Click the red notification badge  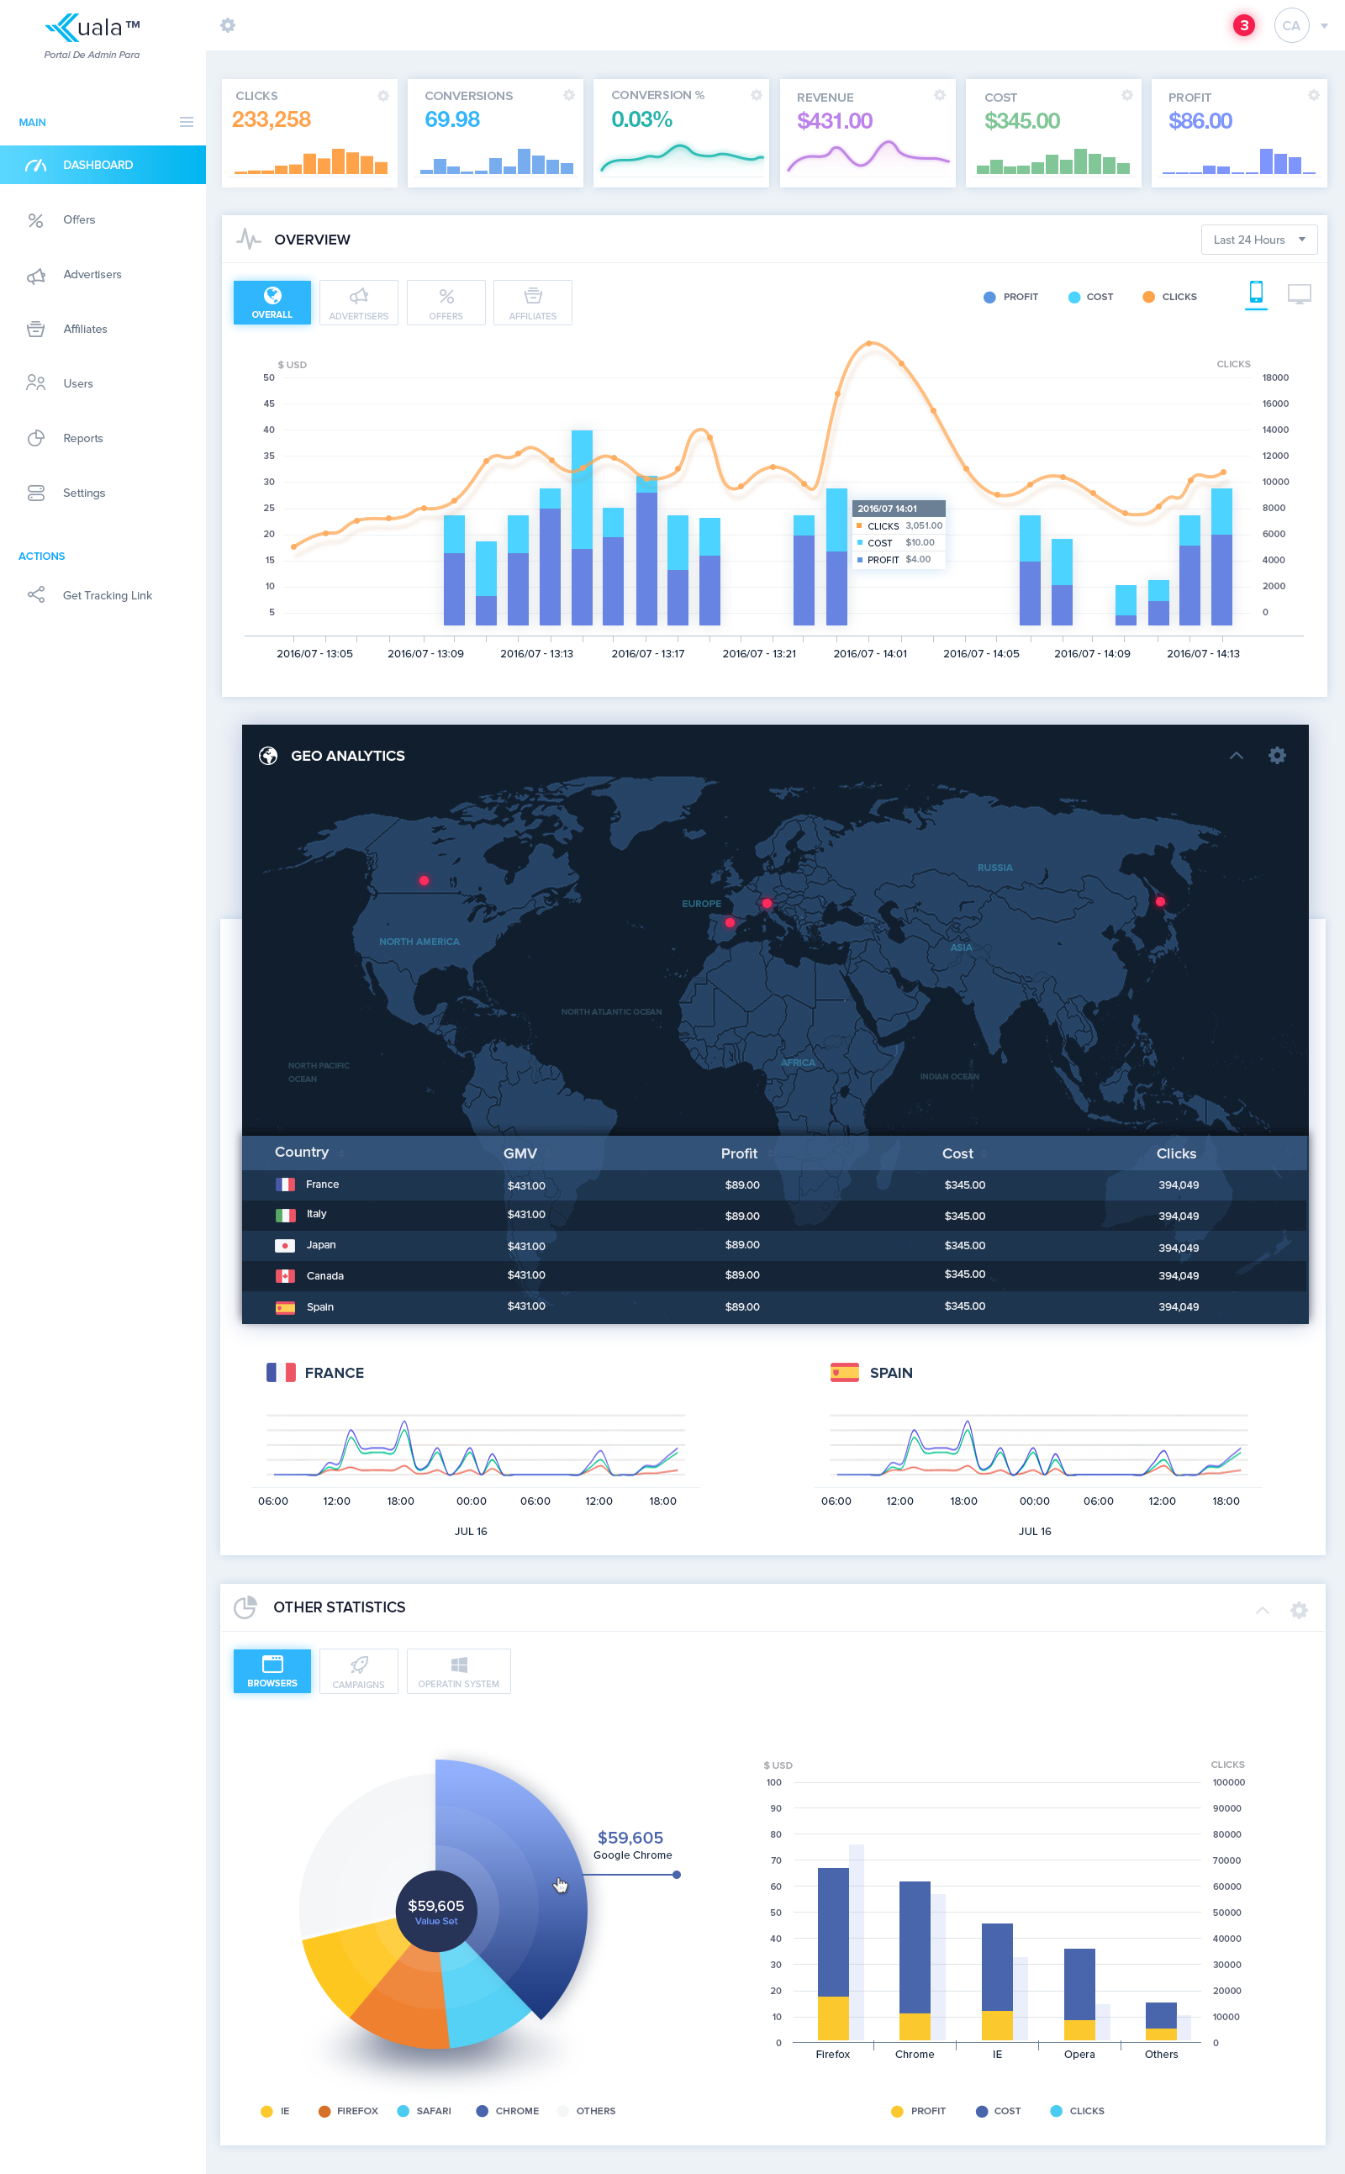(x=1243, y=26)
